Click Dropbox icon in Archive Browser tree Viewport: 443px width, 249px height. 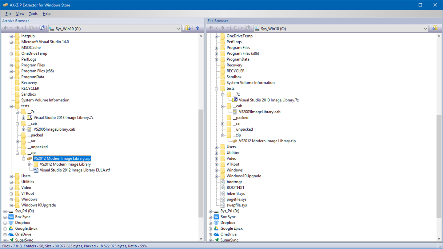(x=11, y=223)
